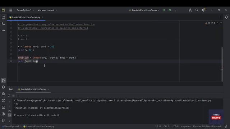The width and height of the screenshot is (230, 129).
Task: Rerun LambdaFunctionsDemo in Run panel
Action: [9, 96]
